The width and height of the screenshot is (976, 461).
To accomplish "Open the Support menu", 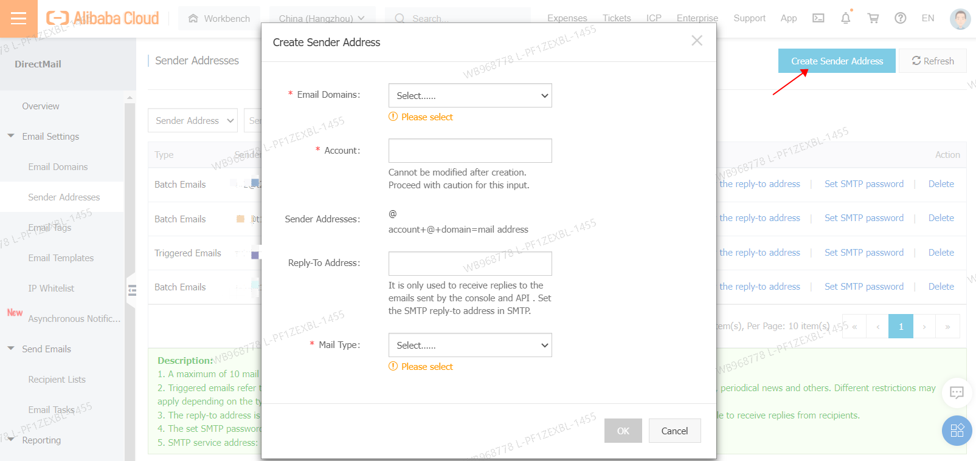I will click(749, 18).
